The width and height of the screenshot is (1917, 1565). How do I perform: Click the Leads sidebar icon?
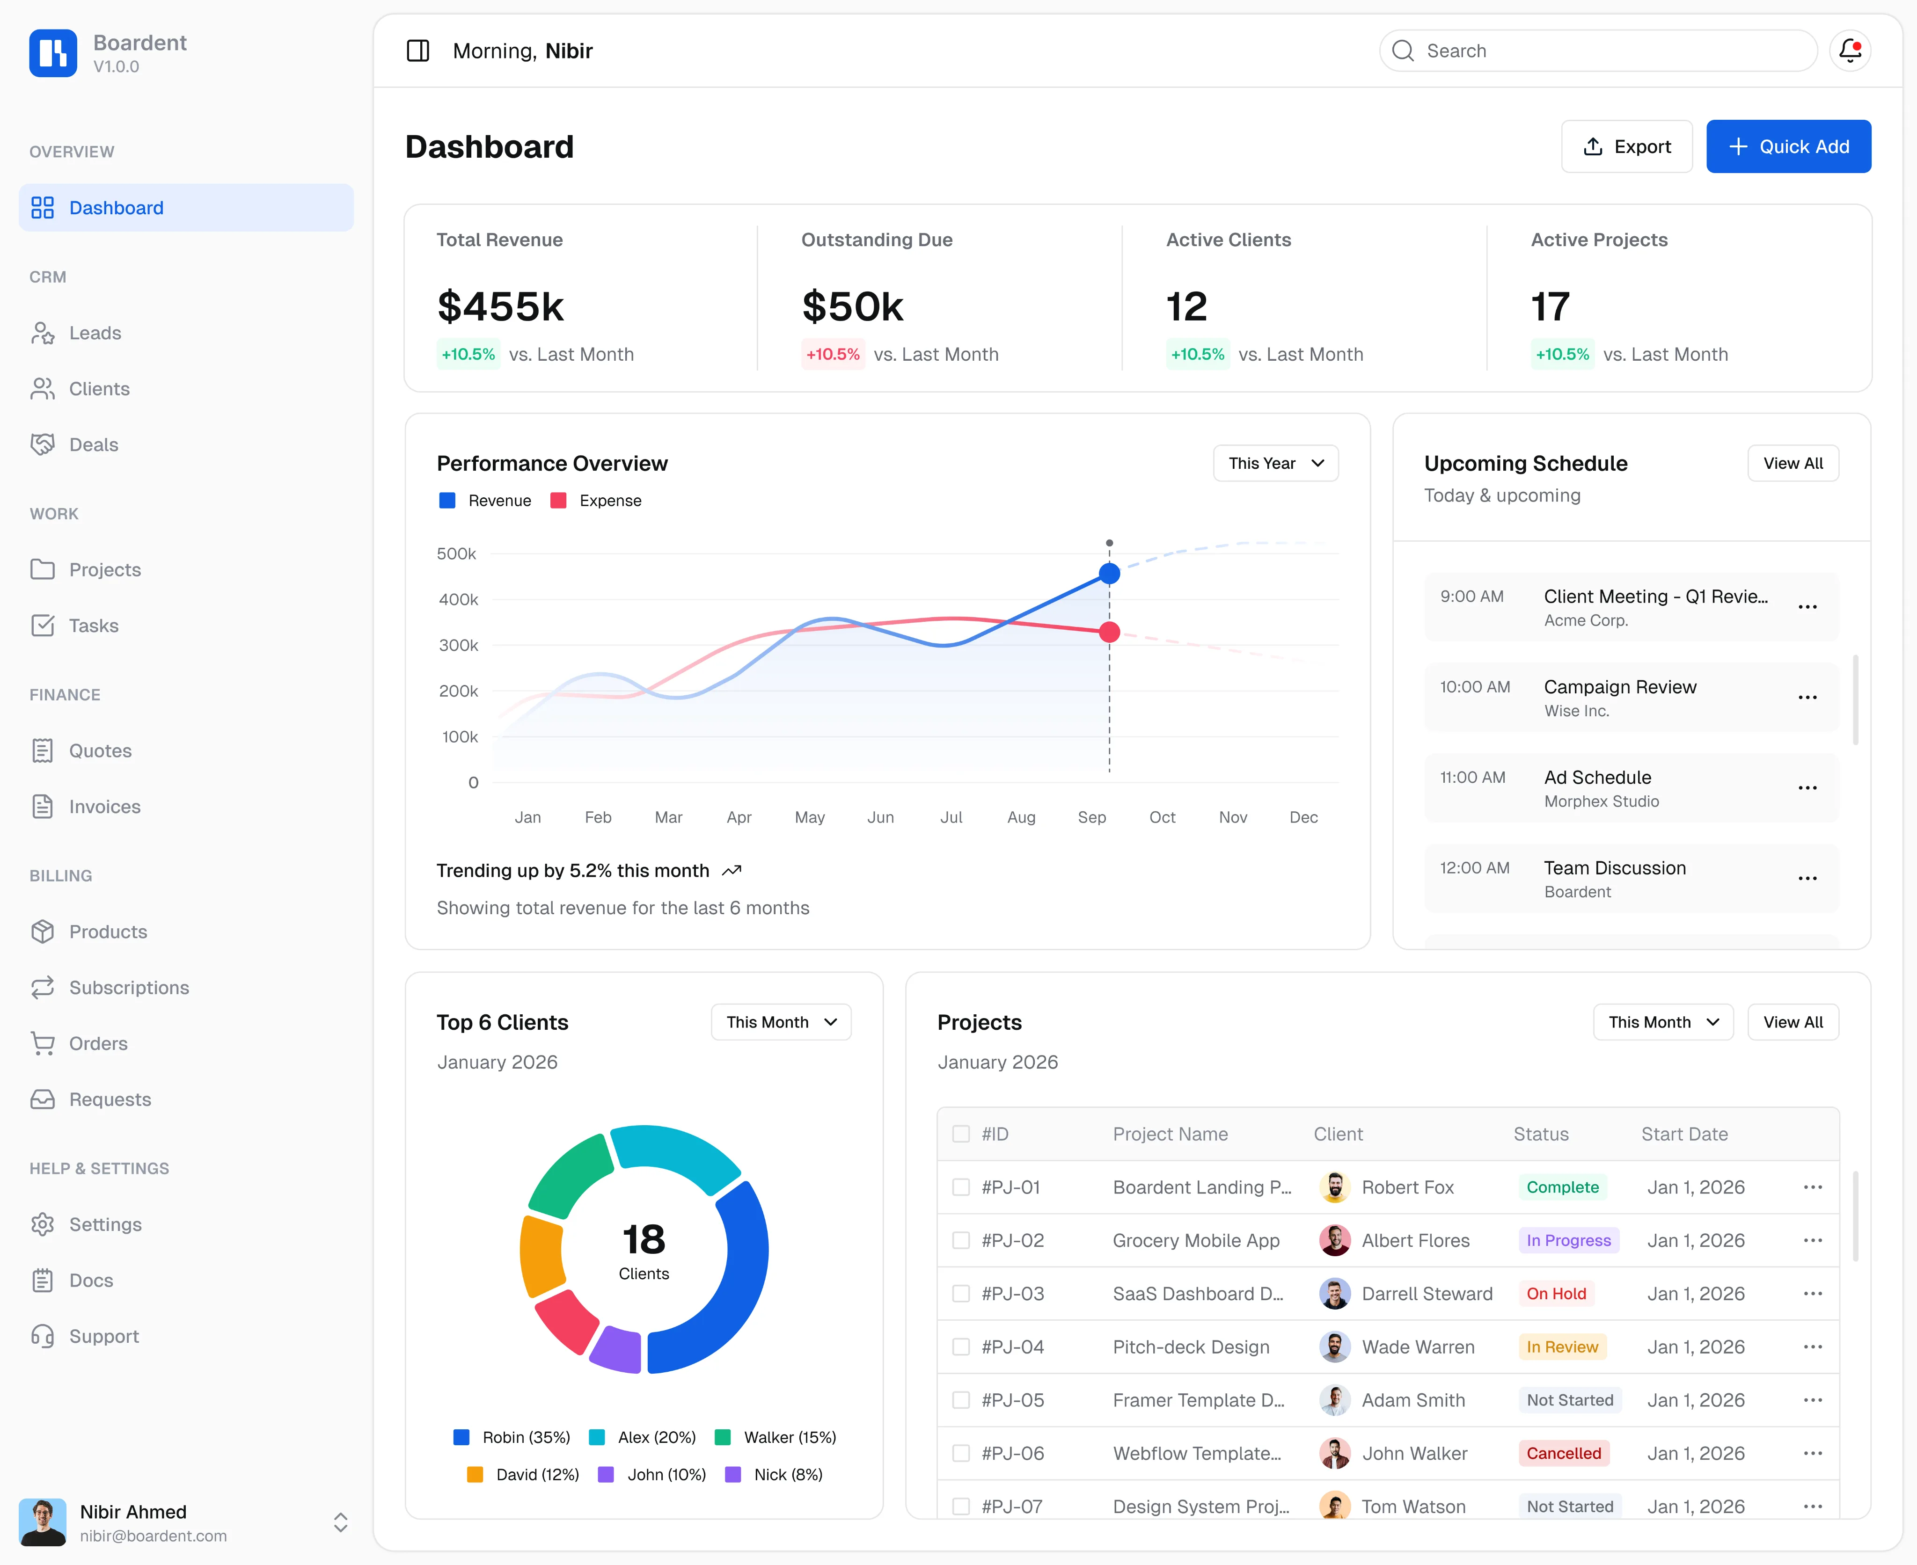[43, 333]
